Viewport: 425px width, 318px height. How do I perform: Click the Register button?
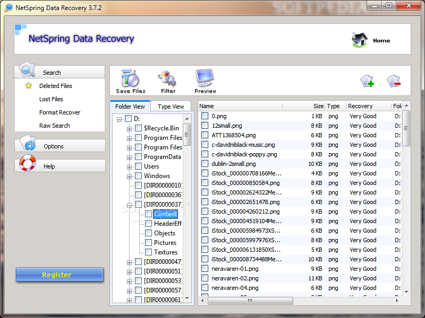[x=59, y=275]
